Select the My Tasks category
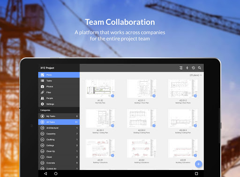The width and height of the screenshot is (240, 177). [59, 116]
